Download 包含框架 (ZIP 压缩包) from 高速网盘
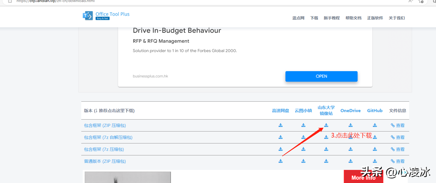Viewport: 436px width, 183px height. point(281,125)
